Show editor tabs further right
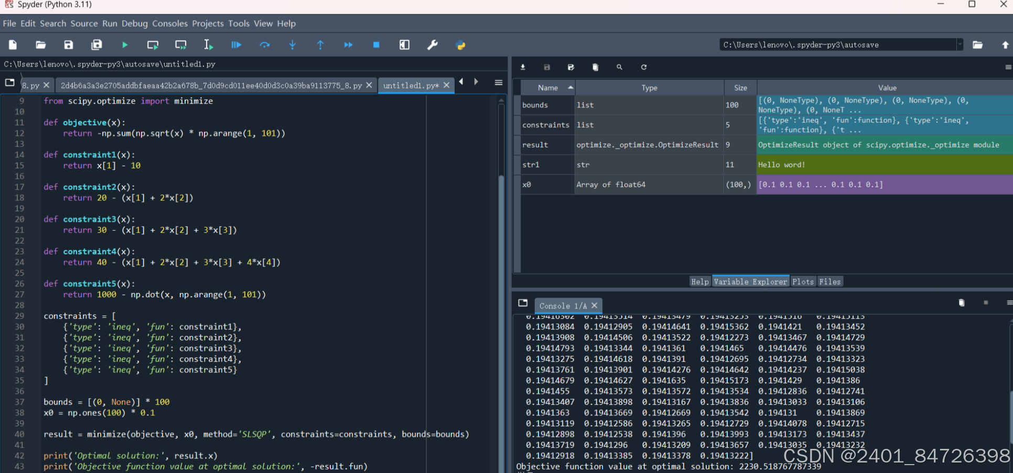The image size is (1013, 473). tap(476, 82)
